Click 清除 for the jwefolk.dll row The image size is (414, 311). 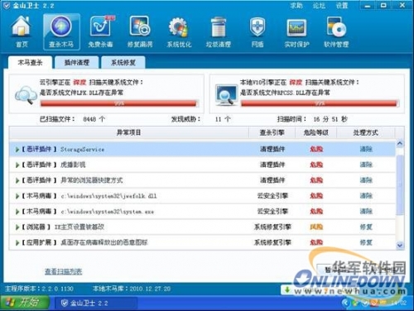pos(366,196)
